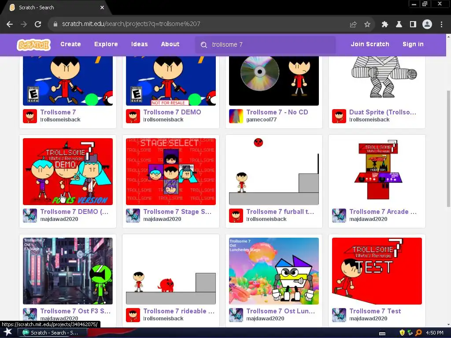Click the Trollsome 7 TEST red thumbnail
Image resolution: width=451 pixels, height=338 pixels.
pos(377,271)
